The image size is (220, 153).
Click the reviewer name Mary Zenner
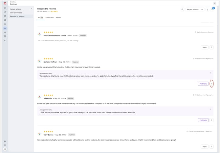(48, 135)
